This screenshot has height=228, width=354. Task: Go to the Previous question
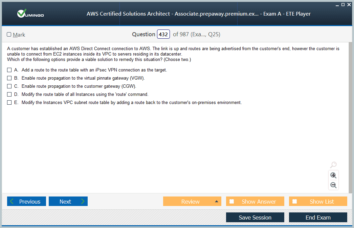[x=26, y=201]
